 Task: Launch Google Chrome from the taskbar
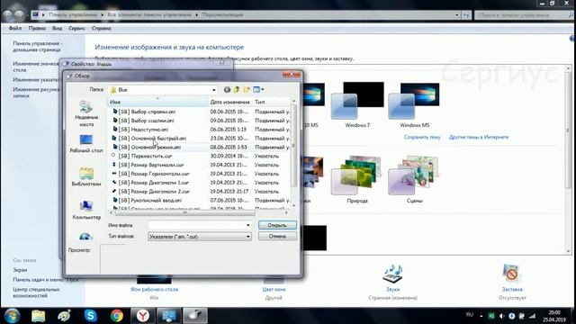coord(117,316)
